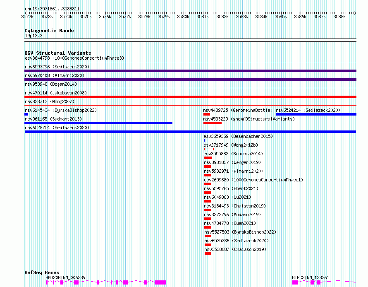368x287 pixels.
Task: Click the 3584k ruler position
Action: click(261, 17)
